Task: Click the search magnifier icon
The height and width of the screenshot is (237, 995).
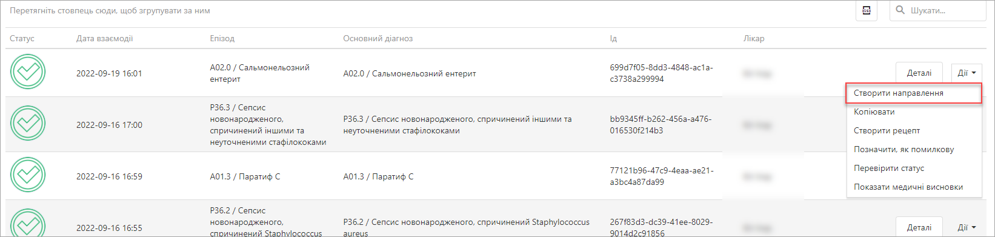Action: pyautogui.click(x=900, y=10)
